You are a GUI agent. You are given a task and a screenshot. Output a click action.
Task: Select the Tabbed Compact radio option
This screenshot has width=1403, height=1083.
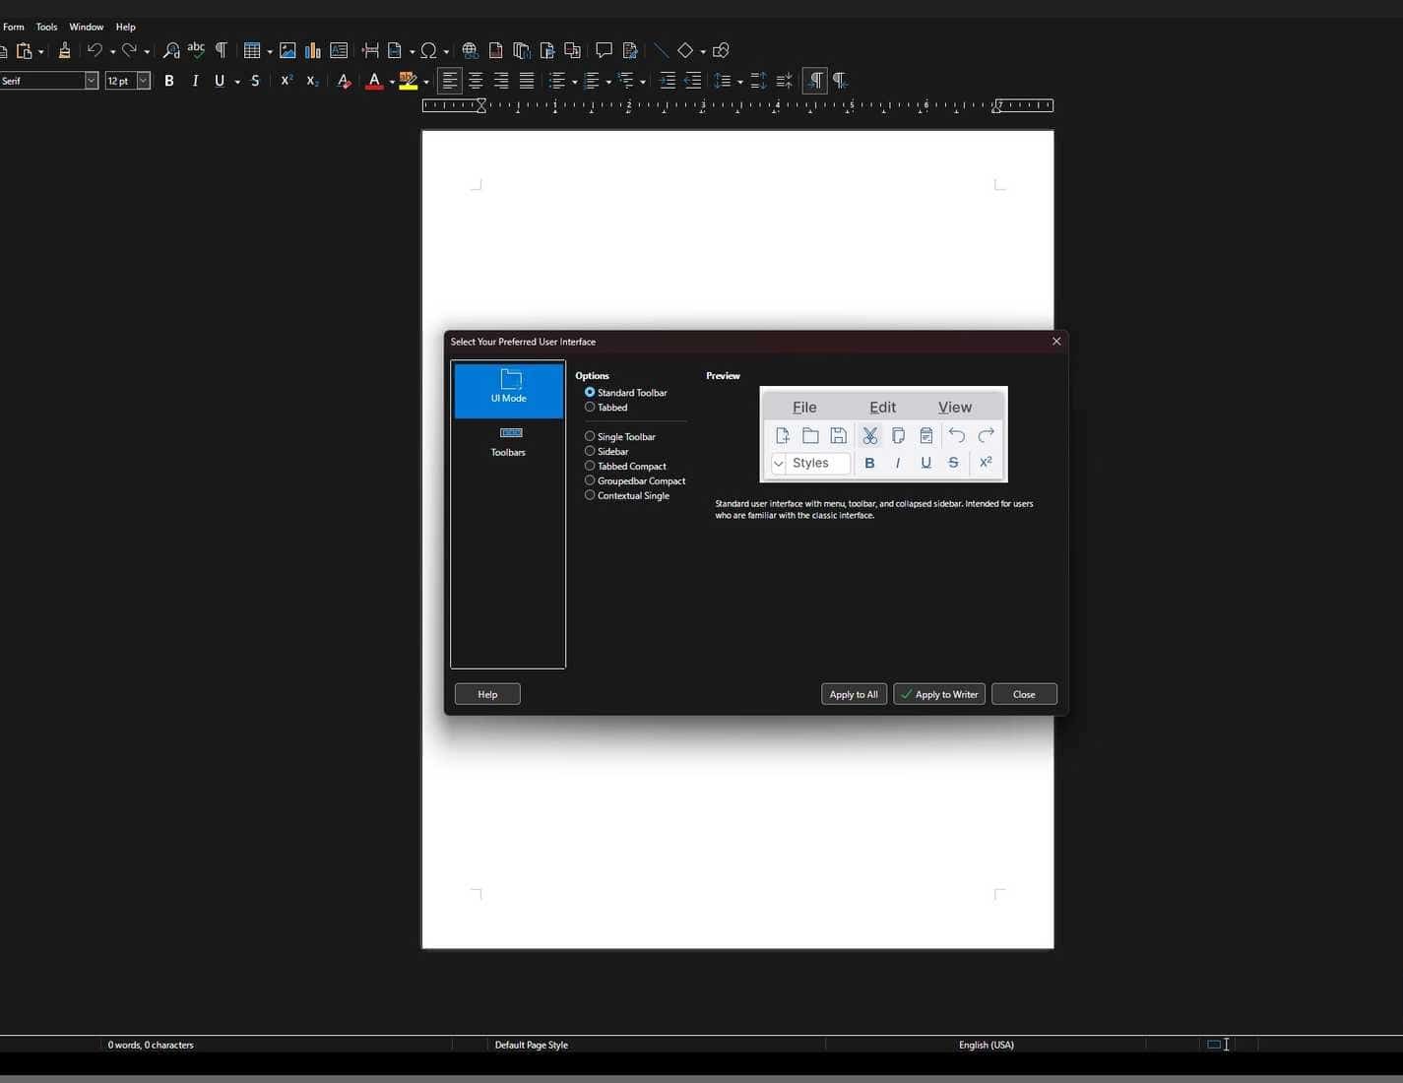click(x=625, y=466)
